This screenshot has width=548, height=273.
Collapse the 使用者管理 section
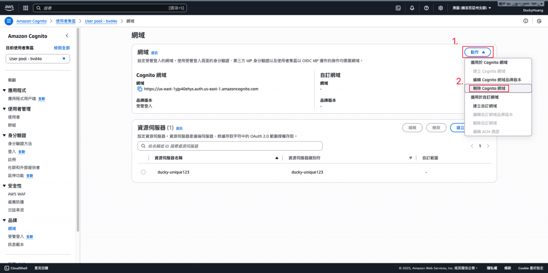4,109
